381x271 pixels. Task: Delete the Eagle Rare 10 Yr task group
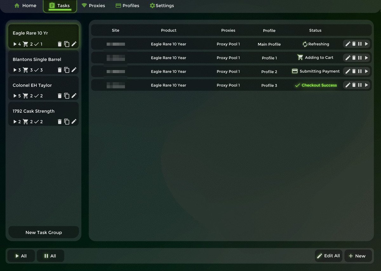[x=60, y=44]
